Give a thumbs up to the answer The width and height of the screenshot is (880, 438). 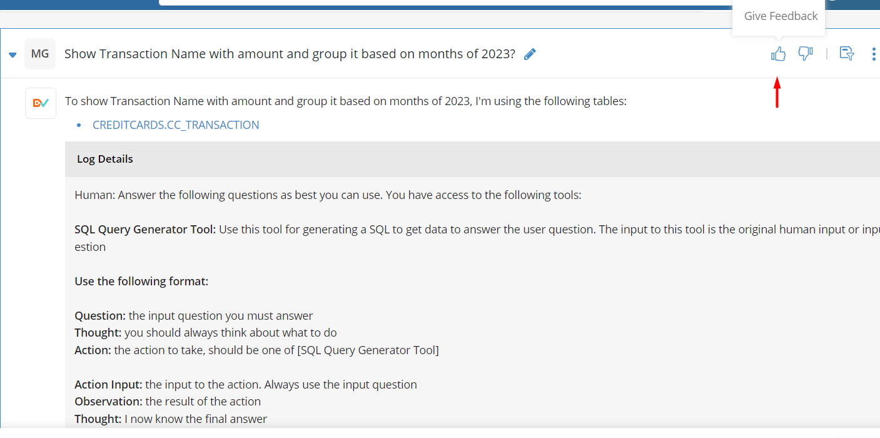(778, 54)
